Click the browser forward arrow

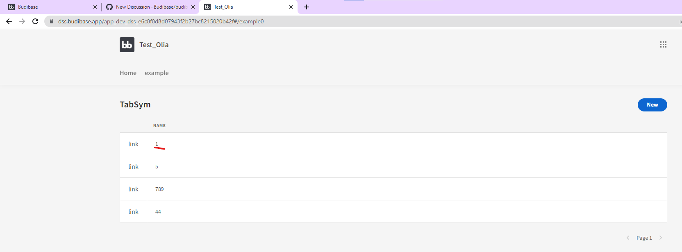click(x=22, y=21)
